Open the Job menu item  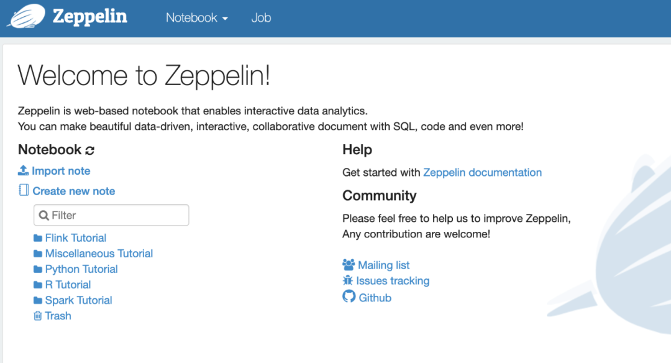(x=261, y=18)
